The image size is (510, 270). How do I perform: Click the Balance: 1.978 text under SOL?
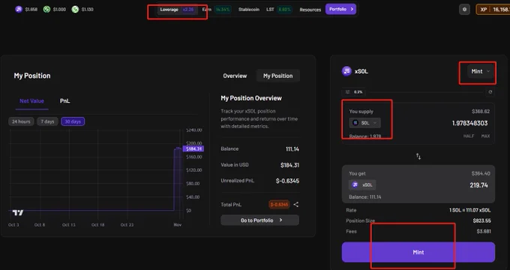(x=365, y=136)
